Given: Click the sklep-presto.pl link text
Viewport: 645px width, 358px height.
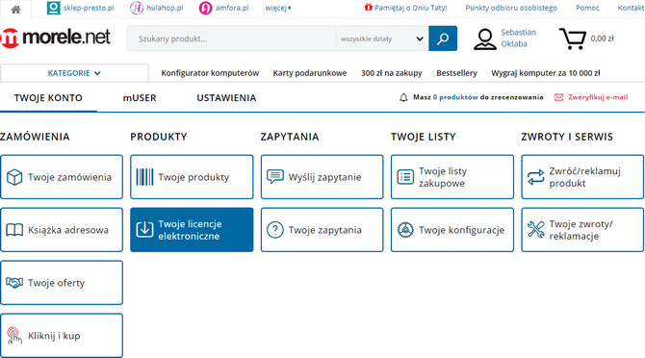Looking at the screenshot, I should 89,8.
